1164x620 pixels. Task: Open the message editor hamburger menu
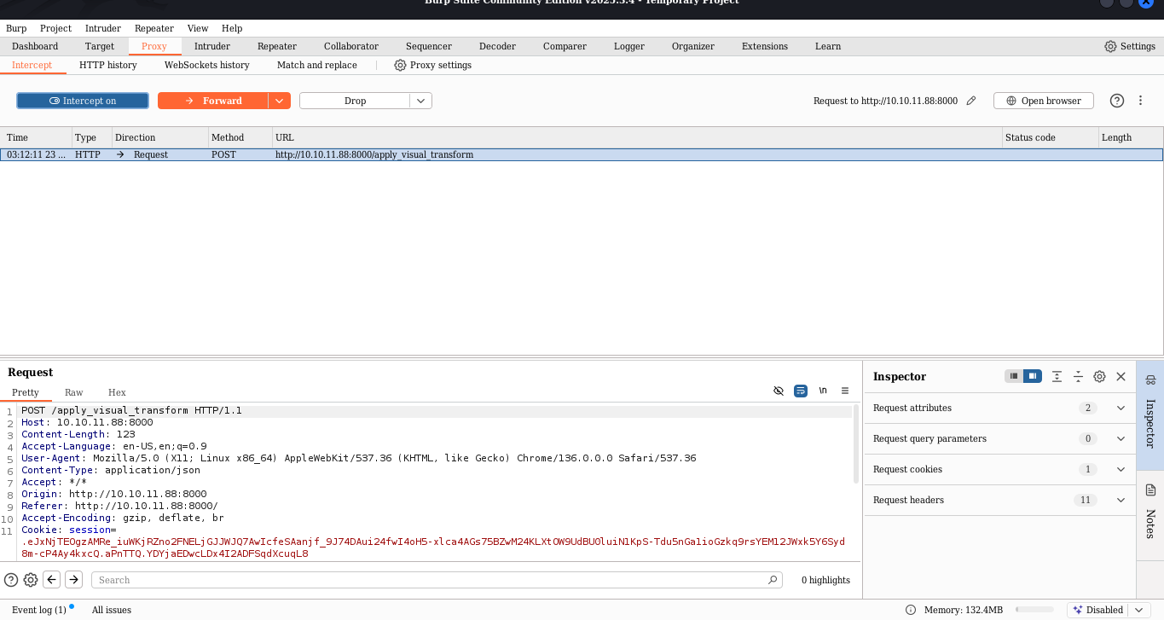[845, 391]
